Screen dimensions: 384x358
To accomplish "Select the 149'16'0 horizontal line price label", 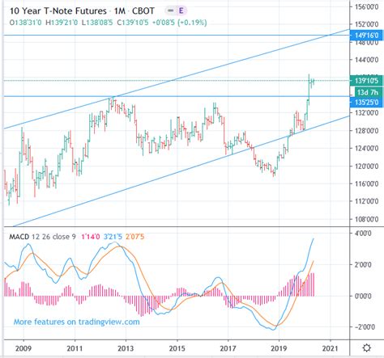I will coord(366,36).
